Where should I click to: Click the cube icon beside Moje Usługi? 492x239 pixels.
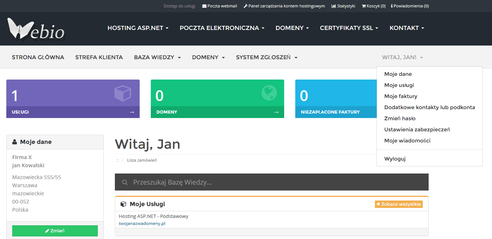click(x=123, y=204)
